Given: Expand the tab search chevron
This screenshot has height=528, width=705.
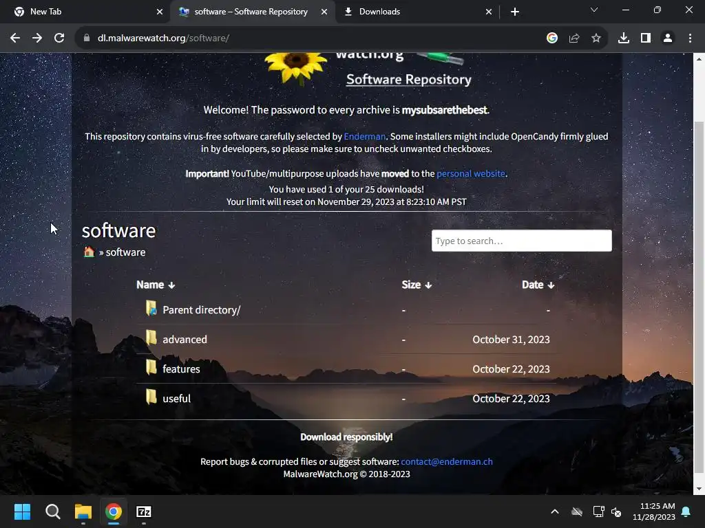Looking at the screenshot, I should [594, 10].
